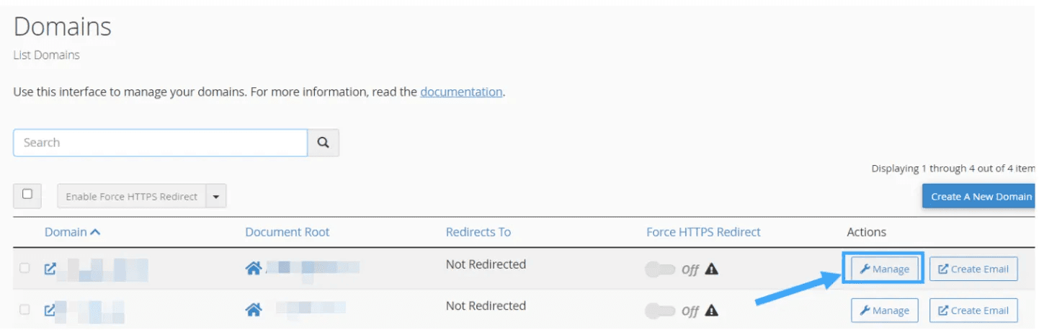
Task: Open first domain's external link icon
Action: (x=50, y=269)
